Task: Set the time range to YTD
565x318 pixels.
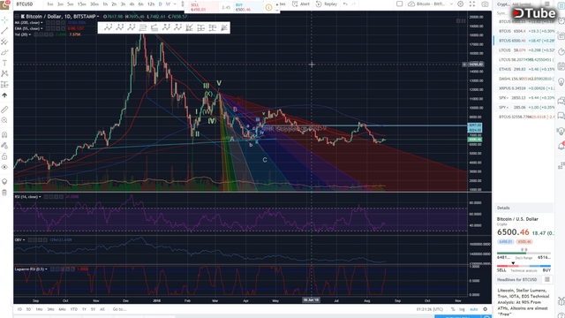Action: pyautogui.click(x=74, y=309)
